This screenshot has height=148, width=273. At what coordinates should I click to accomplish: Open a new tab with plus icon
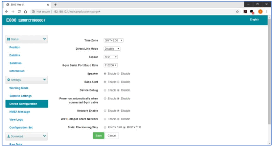coord(56,5)
